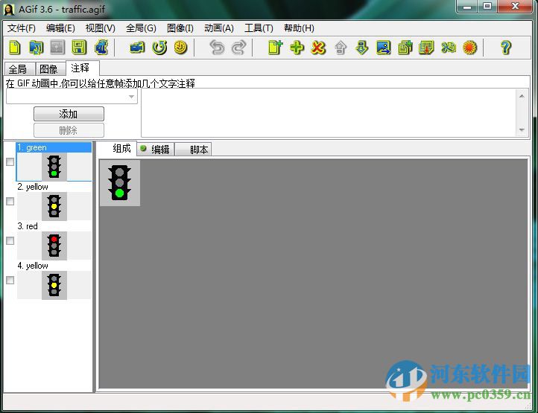The image size is (538, 413).
Task: Click the Mona Lisa icon in title bar
Action: tap(9, 9)
